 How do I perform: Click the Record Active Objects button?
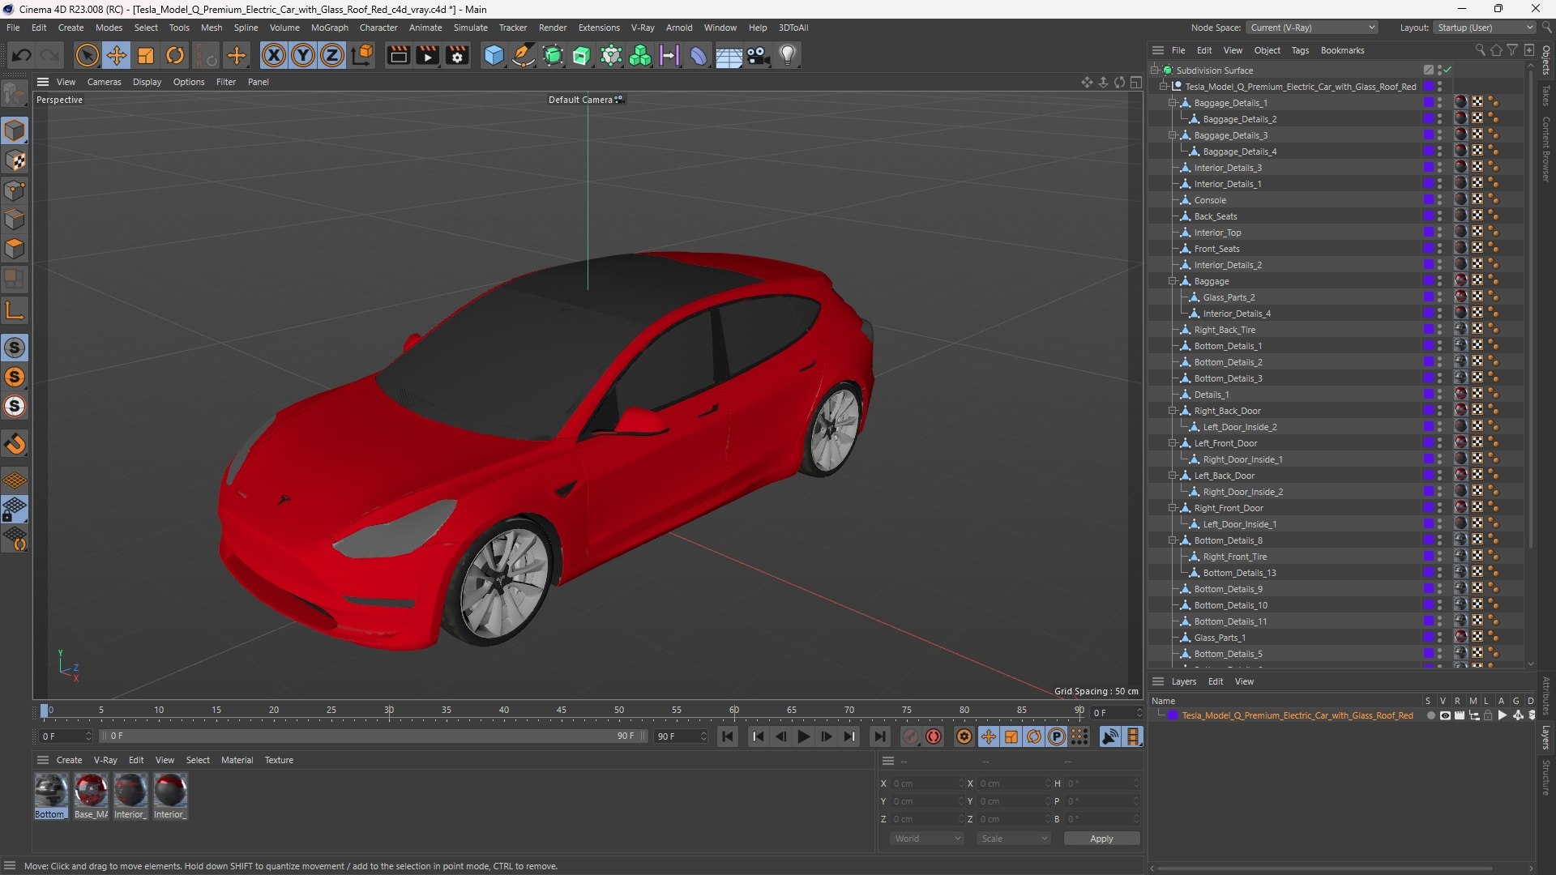911,736
